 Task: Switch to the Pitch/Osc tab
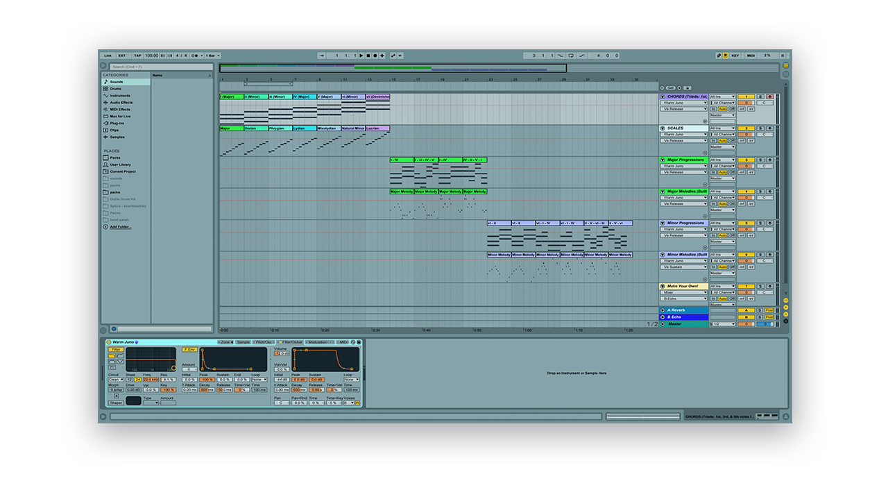click(264, 342)
